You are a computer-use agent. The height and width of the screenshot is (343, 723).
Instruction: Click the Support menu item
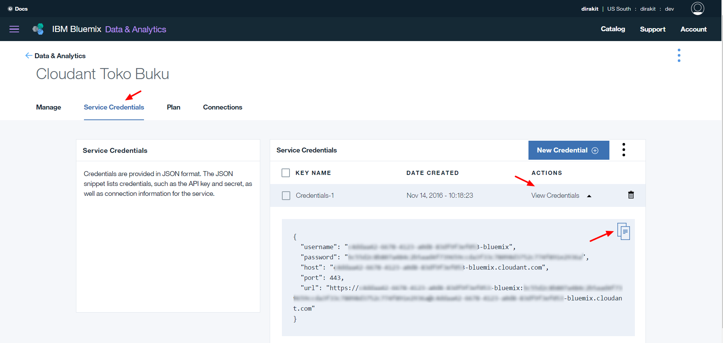point(652,29)
